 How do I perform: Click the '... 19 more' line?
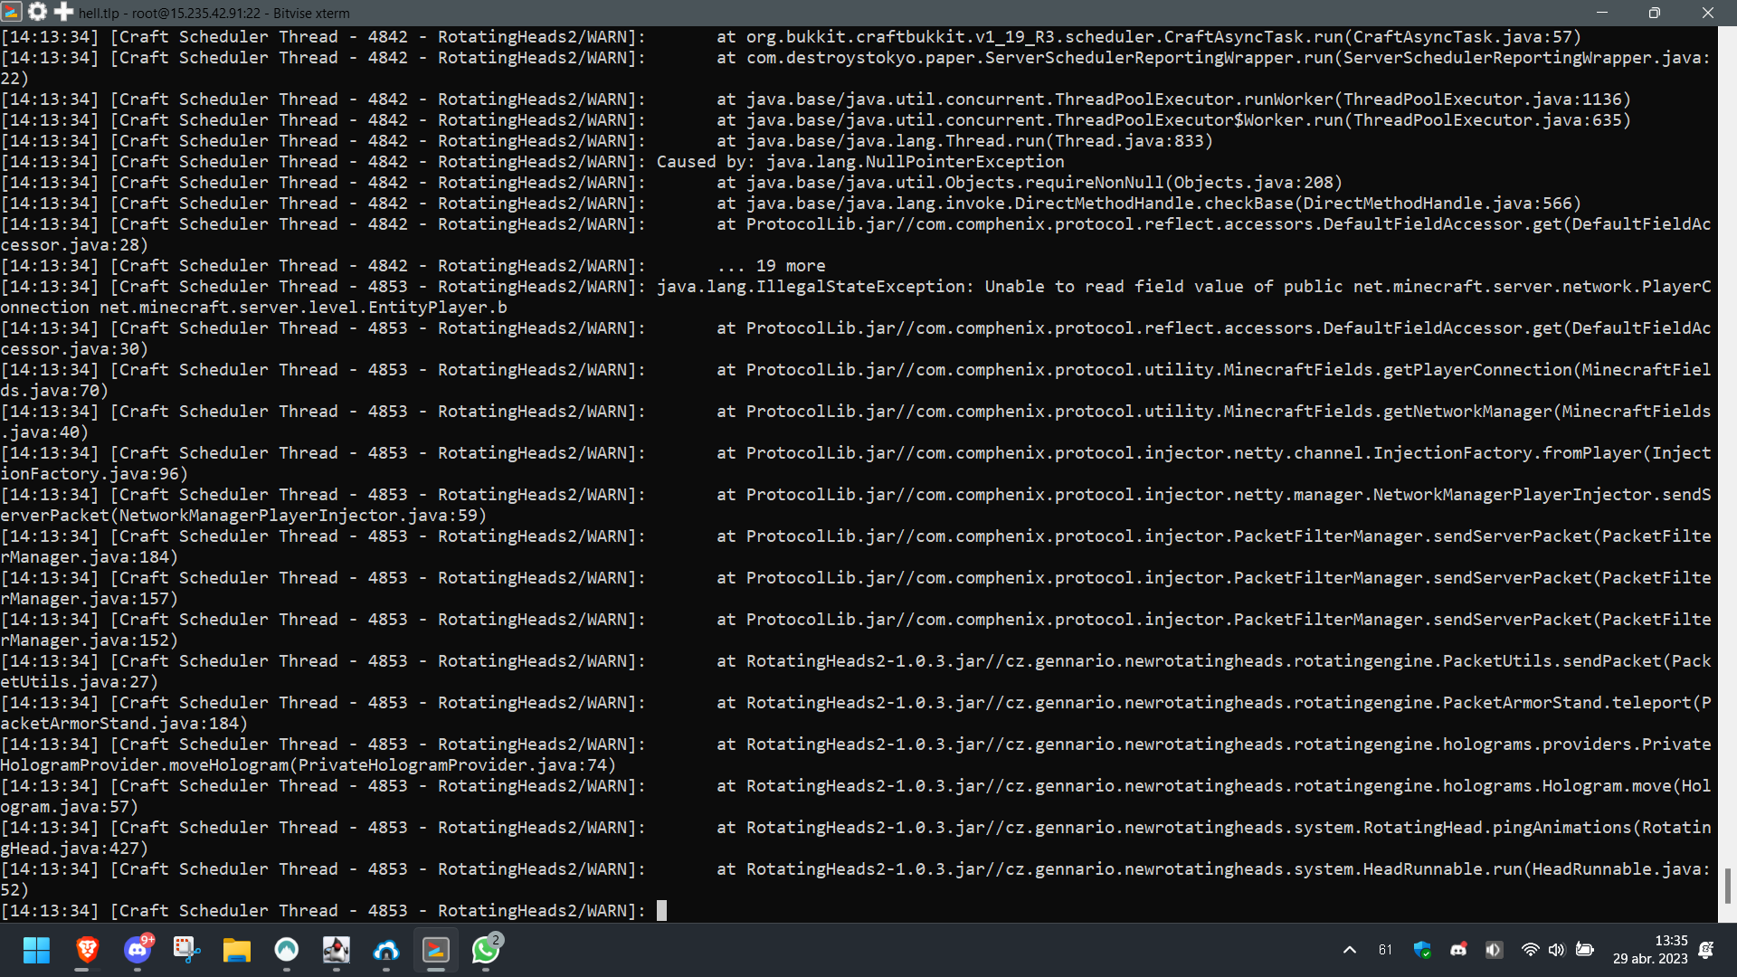pos(771,266)
